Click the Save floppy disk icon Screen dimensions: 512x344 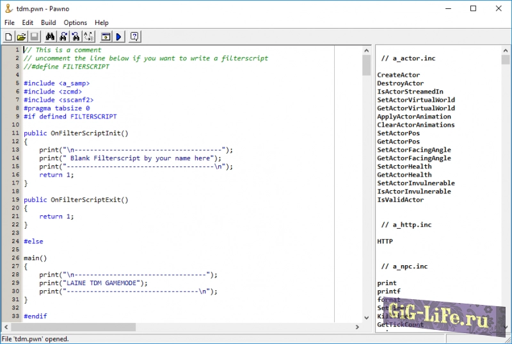(34, 37)
